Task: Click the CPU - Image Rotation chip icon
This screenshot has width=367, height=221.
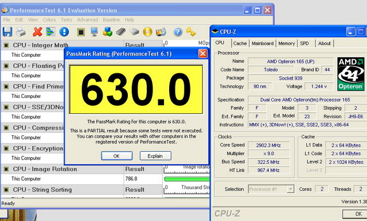Action: click(6, 169)
